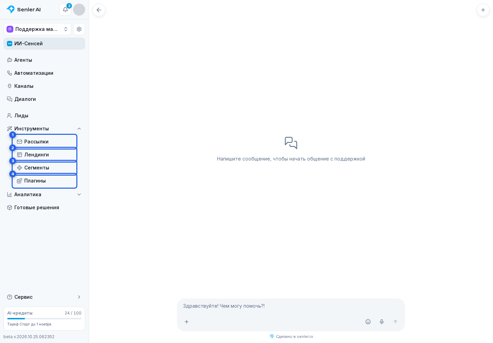Image resolution: width=493 pixels, height=343 pixels.
Task: Open the Лиды page
Action: 44,116
